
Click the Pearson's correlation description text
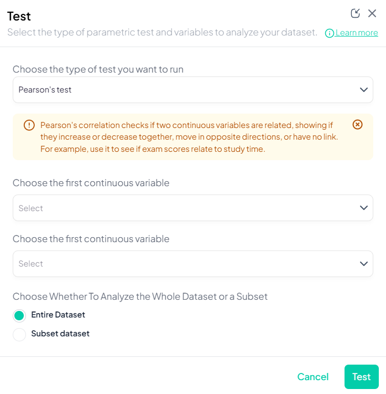click(x=189, y=137)
